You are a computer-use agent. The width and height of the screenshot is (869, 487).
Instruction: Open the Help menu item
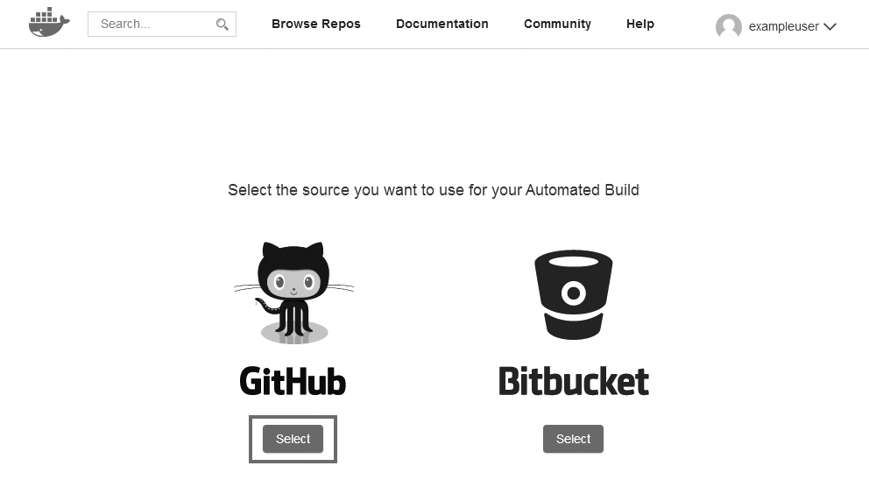[x=639, y=24]
